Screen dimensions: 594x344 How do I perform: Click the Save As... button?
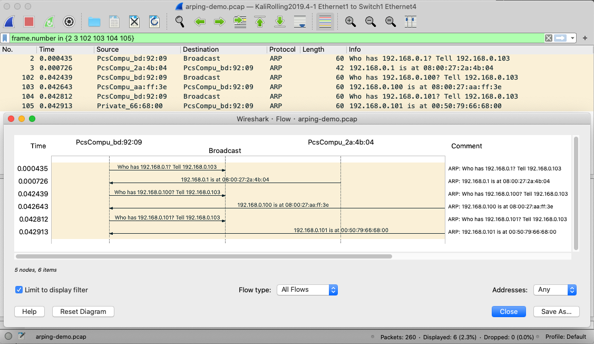click(556, 312)
